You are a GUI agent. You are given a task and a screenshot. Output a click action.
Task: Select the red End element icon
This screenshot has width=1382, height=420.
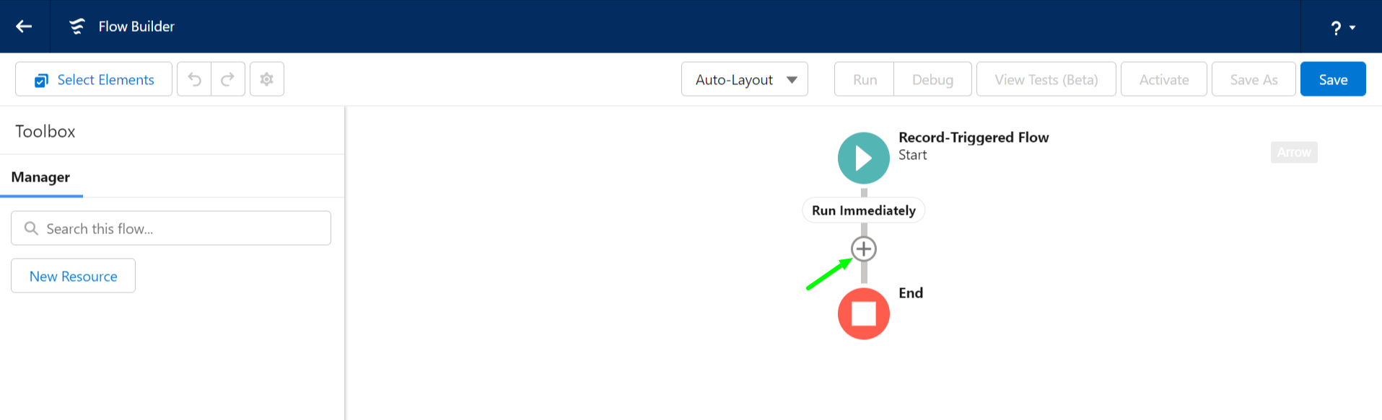click(864, 314)
